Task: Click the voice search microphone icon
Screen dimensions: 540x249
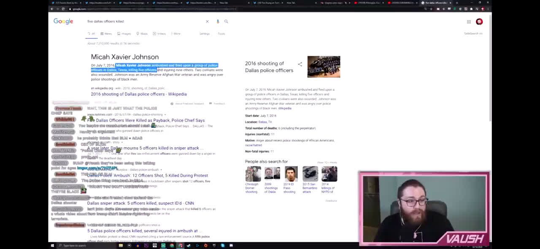Action: pos(218,21)
